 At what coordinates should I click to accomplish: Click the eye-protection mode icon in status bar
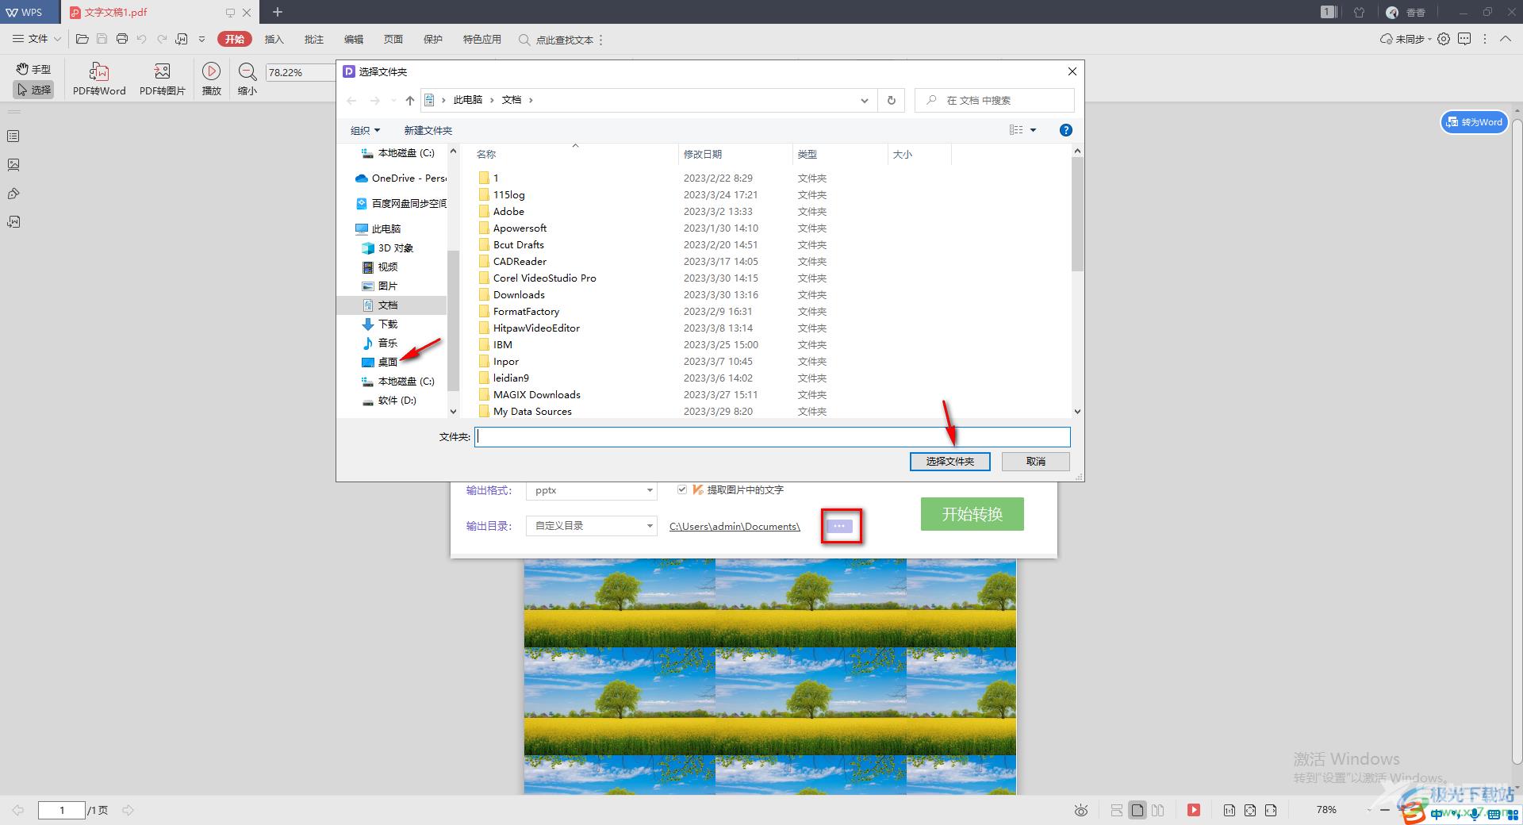point(1080,810)
